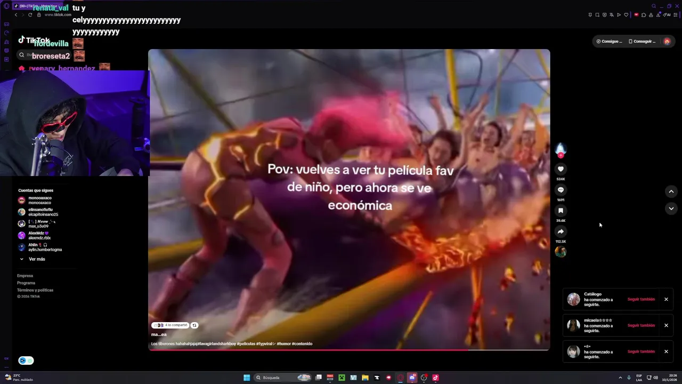Take a snapshot with the crop icon
Viewport: 682px width, 384px height.
tap(597, 15)
